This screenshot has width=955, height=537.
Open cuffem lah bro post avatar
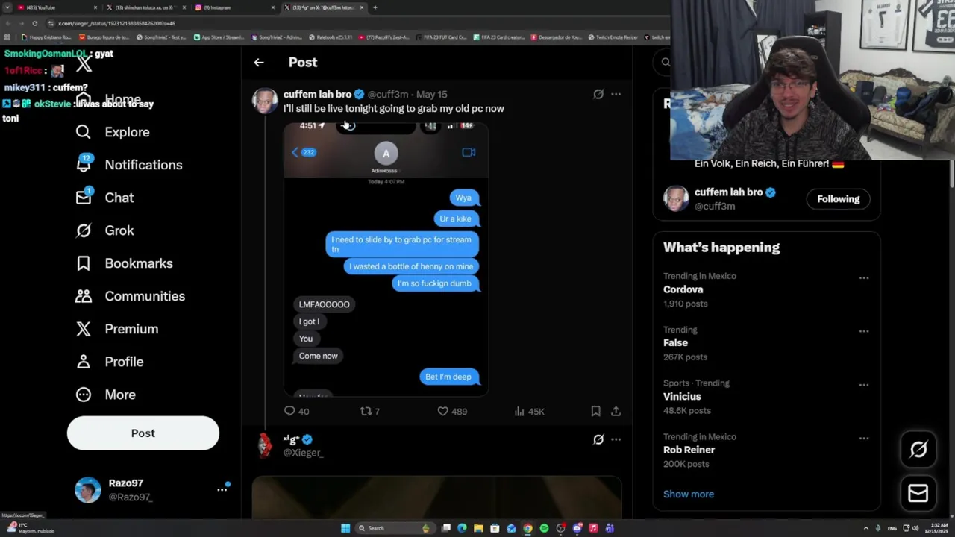coord(265,100)
